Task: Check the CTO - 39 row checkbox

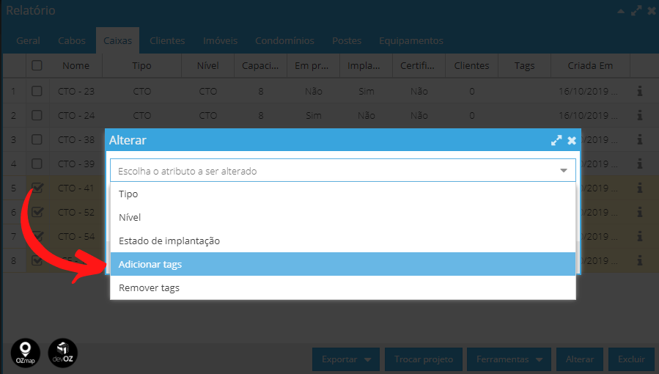Action: point(37,164)
